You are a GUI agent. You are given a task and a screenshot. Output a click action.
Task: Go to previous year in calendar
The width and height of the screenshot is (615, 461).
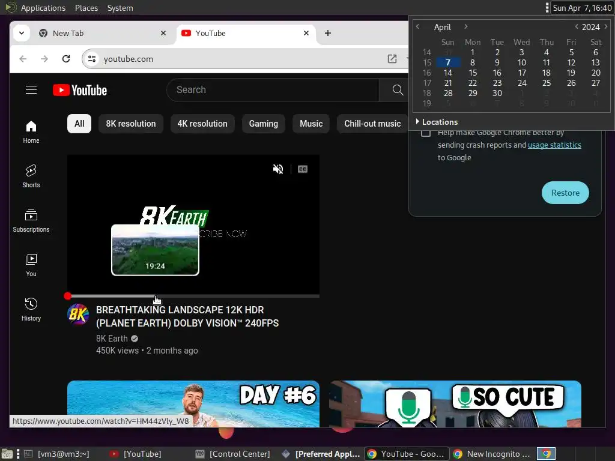(576, 26)
